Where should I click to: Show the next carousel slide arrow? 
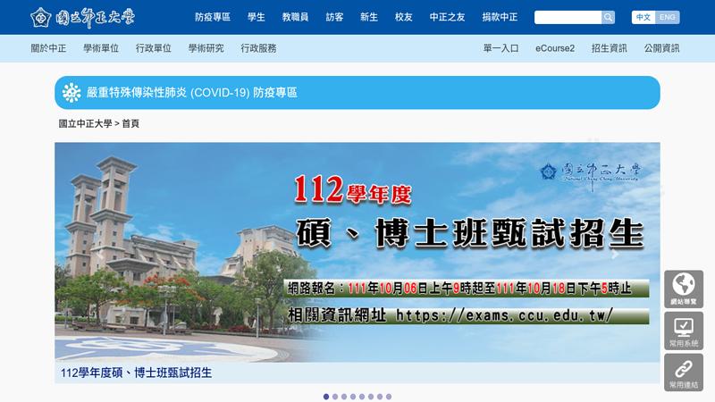615,255
